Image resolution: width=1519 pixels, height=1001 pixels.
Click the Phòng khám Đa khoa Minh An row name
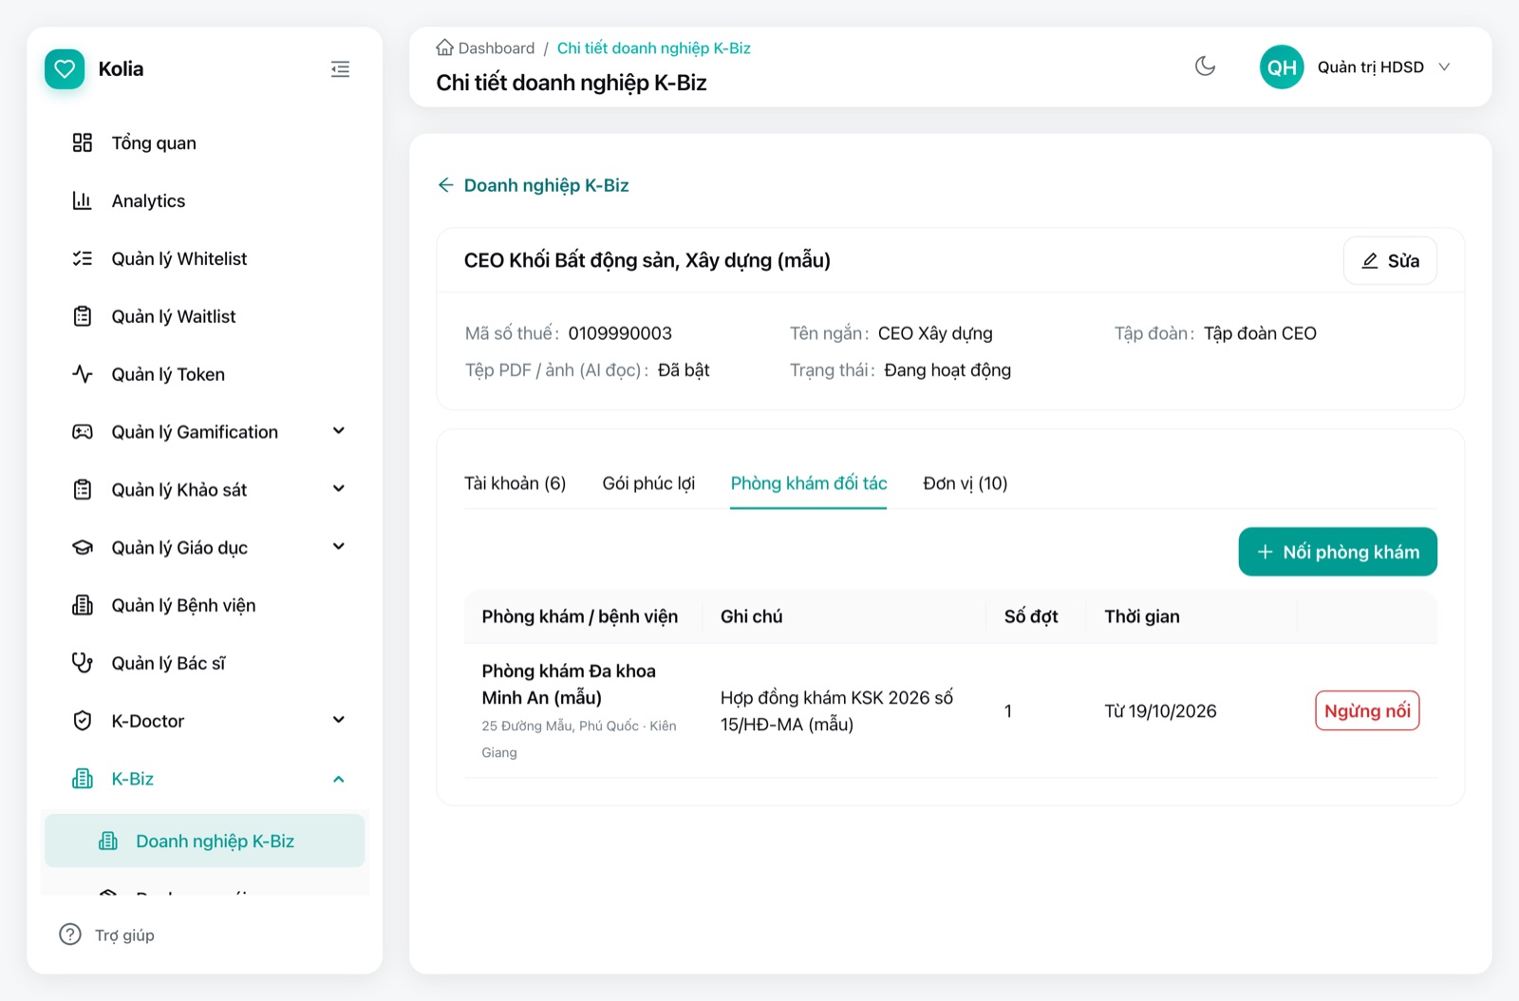pyautogui.click(x=569, y=684)
